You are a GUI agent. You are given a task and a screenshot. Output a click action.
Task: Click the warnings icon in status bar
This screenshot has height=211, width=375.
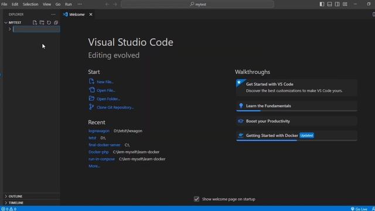coord(11,209)
